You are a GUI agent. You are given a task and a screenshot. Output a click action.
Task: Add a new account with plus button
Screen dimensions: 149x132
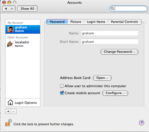8,111
